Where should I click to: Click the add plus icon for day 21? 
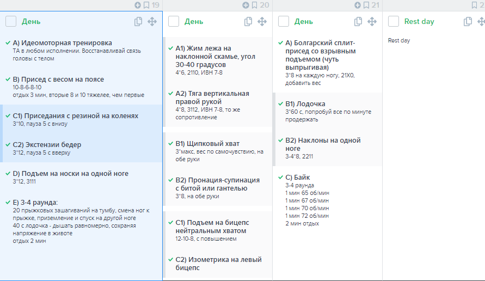358,5
